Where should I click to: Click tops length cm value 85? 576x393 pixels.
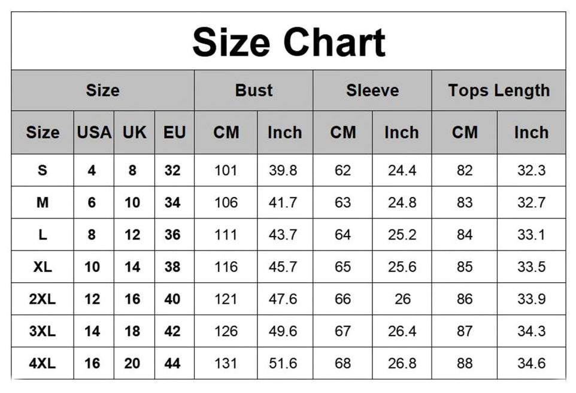point(465,267)
